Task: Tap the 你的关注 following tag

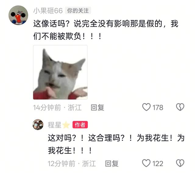Action: tap(78, 11)
